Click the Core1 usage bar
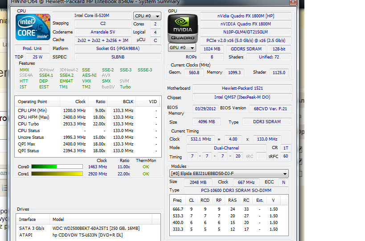Screen dimensions: 365x241 pyautogui.click(x=57, y=174)
